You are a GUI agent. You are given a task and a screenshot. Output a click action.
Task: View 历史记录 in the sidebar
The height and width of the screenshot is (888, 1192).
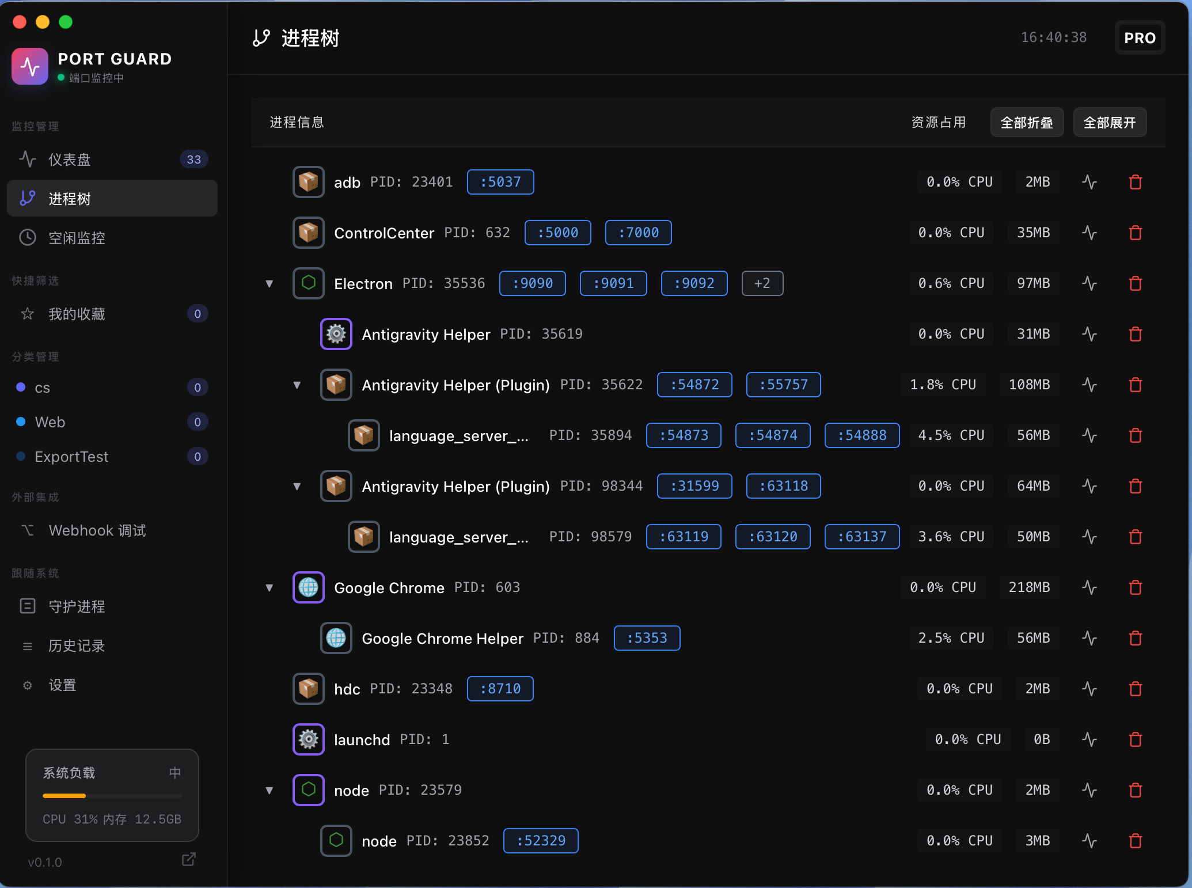pos(77,646)
